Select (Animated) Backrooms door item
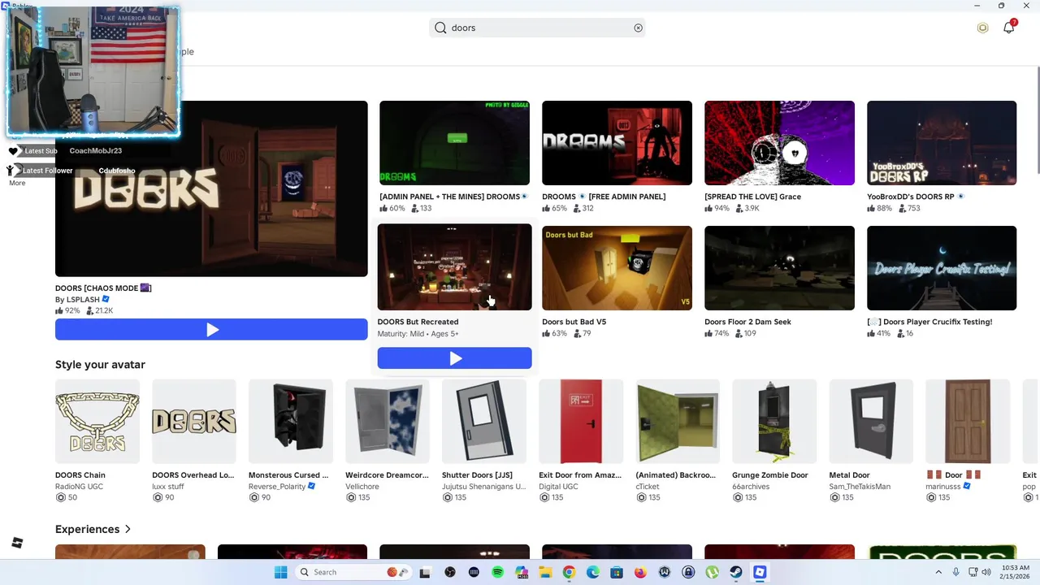 click(x=678, y=422)
